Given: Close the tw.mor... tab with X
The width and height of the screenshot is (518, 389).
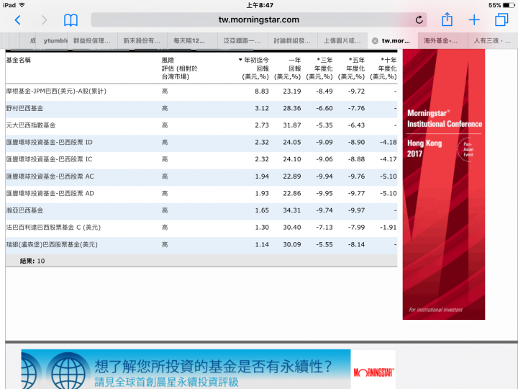Looking at the screenshot, I should (375, 40).
